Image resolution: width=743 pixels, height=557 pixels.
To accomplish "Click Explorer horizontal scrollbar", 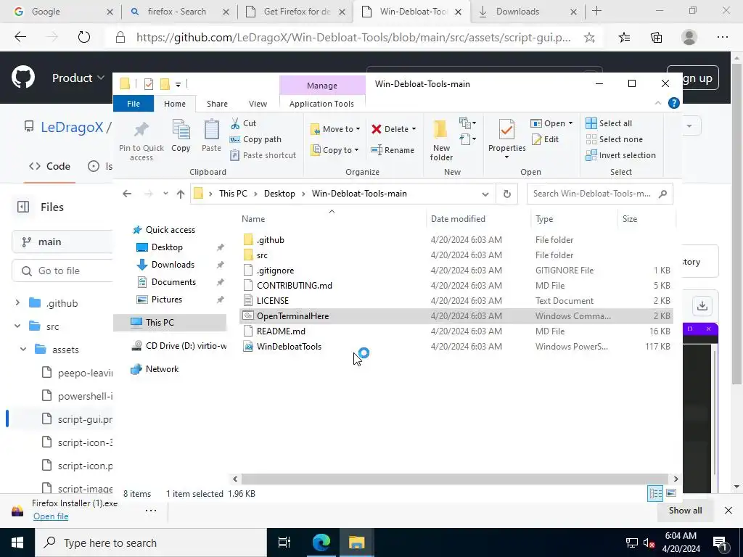I will point(454,479).
